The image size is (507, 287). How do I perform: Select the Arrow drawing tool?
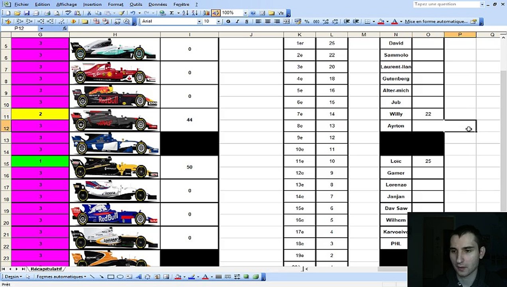[x=101, y=277]
